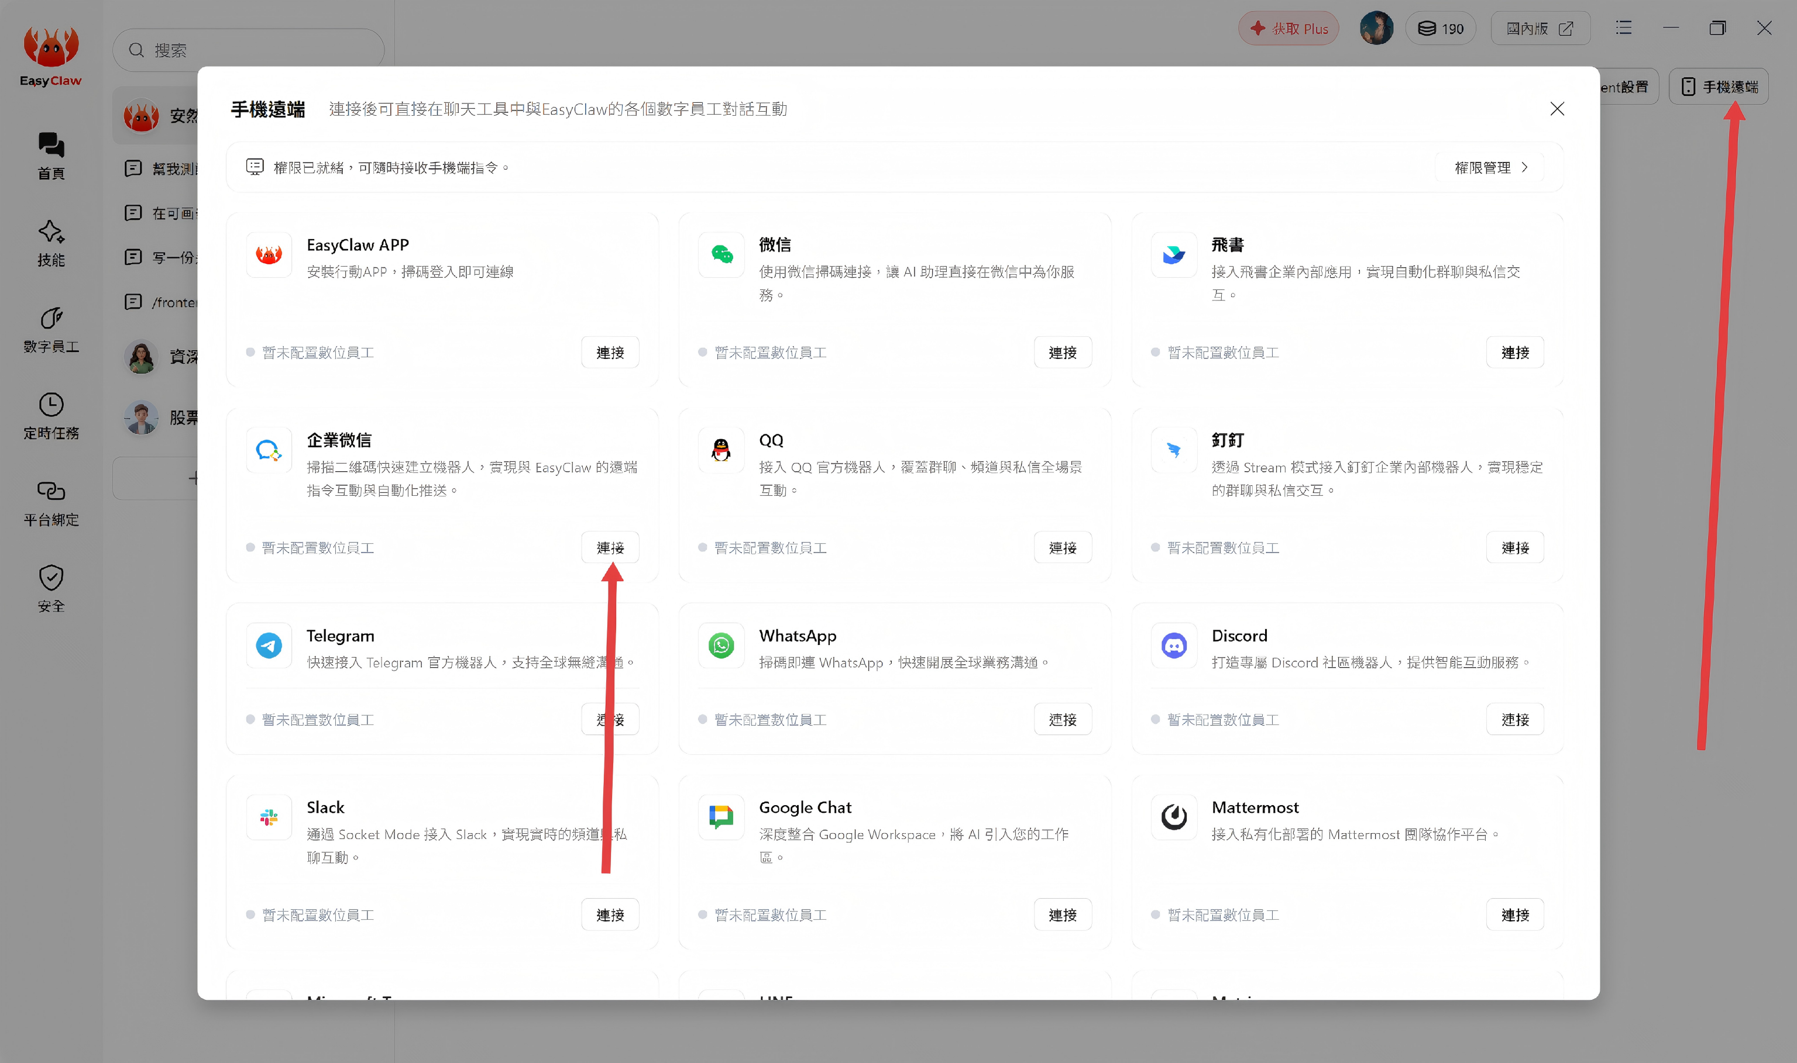Connect 釘釘 with 連接 button

1514,548
